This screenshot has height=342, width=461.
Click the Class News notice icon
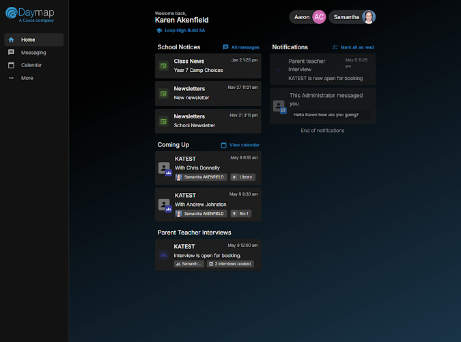pos(163,66)
